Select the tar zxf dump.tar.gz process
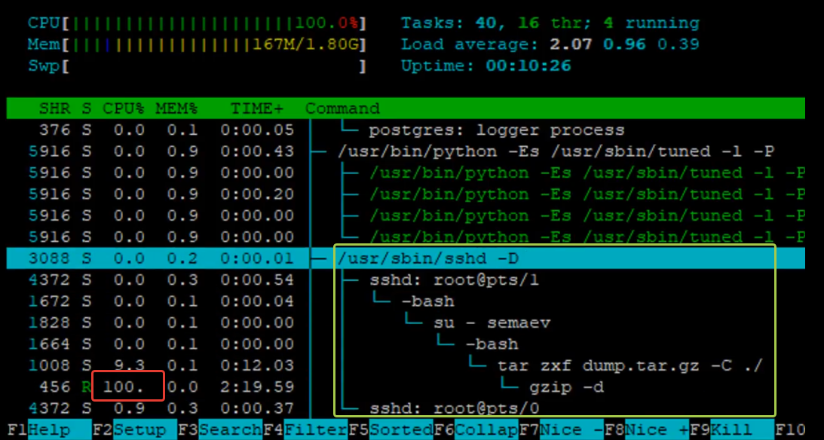 pos(405,365)
